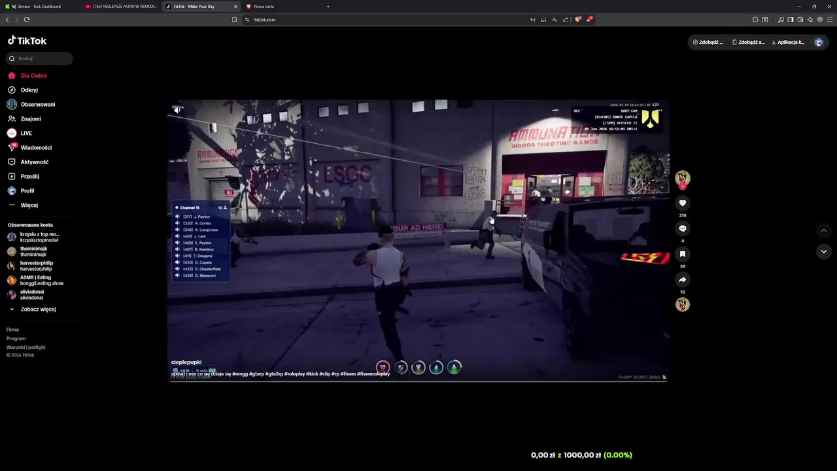This screenshot has width=837, height=471.
Task: Toggle video mute speaker icon
Action: (x=177, y=110)
